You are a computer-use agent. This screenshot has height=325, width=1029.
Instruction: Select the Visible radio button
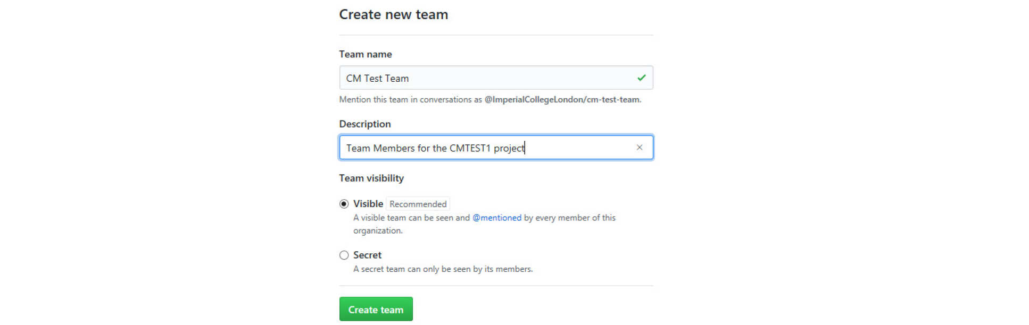pos(344,204)
